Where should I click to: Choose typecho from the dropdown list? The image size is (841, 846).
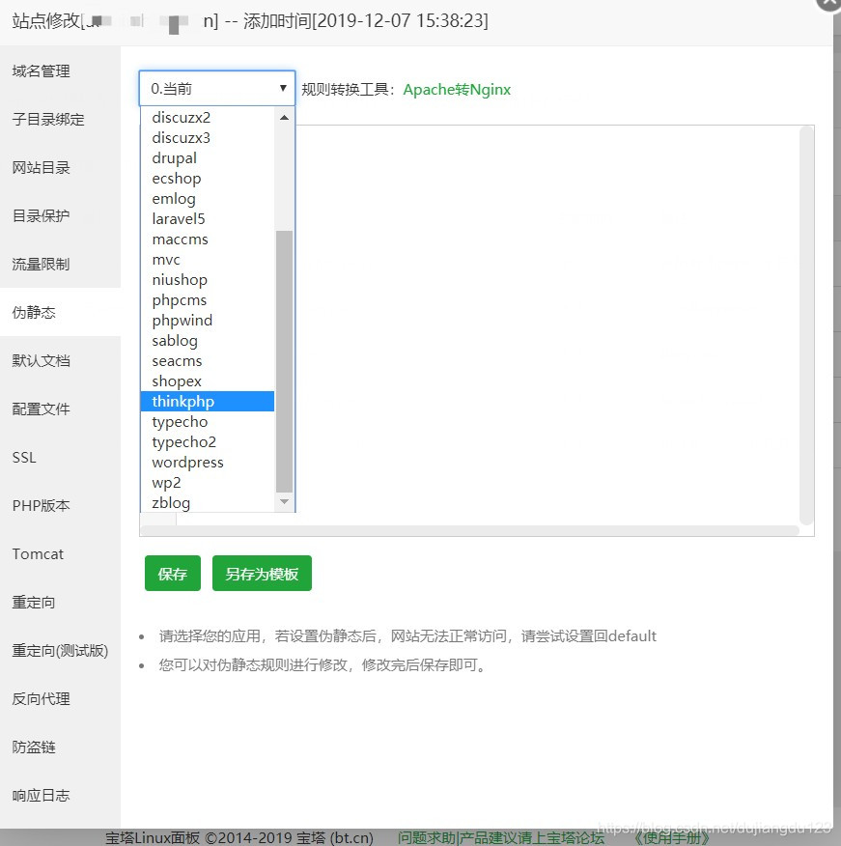click(180, 421)
